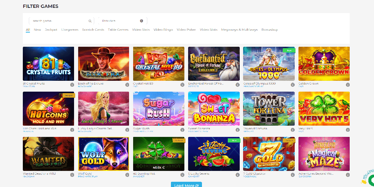Screen dimensions: 374x187
Task: Open info icon for Gates of Olympus 1000
Action: [292, 85]
